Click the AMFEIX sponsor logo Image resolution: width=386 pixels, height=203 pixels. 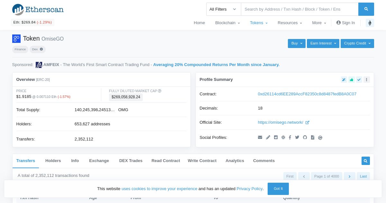[x=39, y=65]
